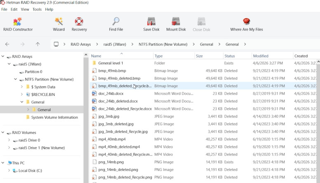320x183 pixels.
Task: Select the file mp4_40mb_deleted.mp4
Action: [x=119, y=147]
